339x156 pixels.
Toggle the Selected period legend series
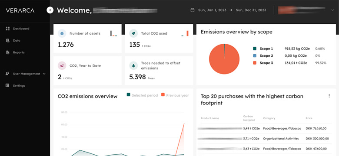click(142, 95)
